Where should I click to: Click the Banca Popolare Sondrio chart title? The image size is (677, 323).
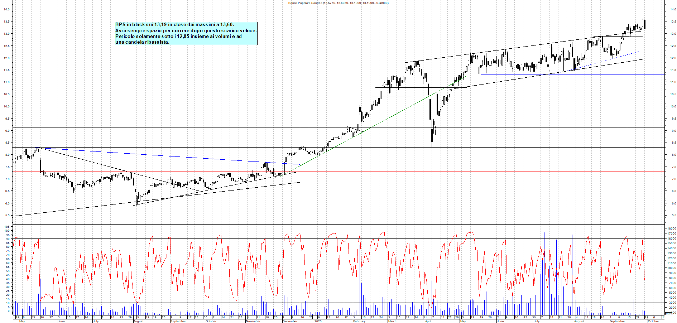338,3
